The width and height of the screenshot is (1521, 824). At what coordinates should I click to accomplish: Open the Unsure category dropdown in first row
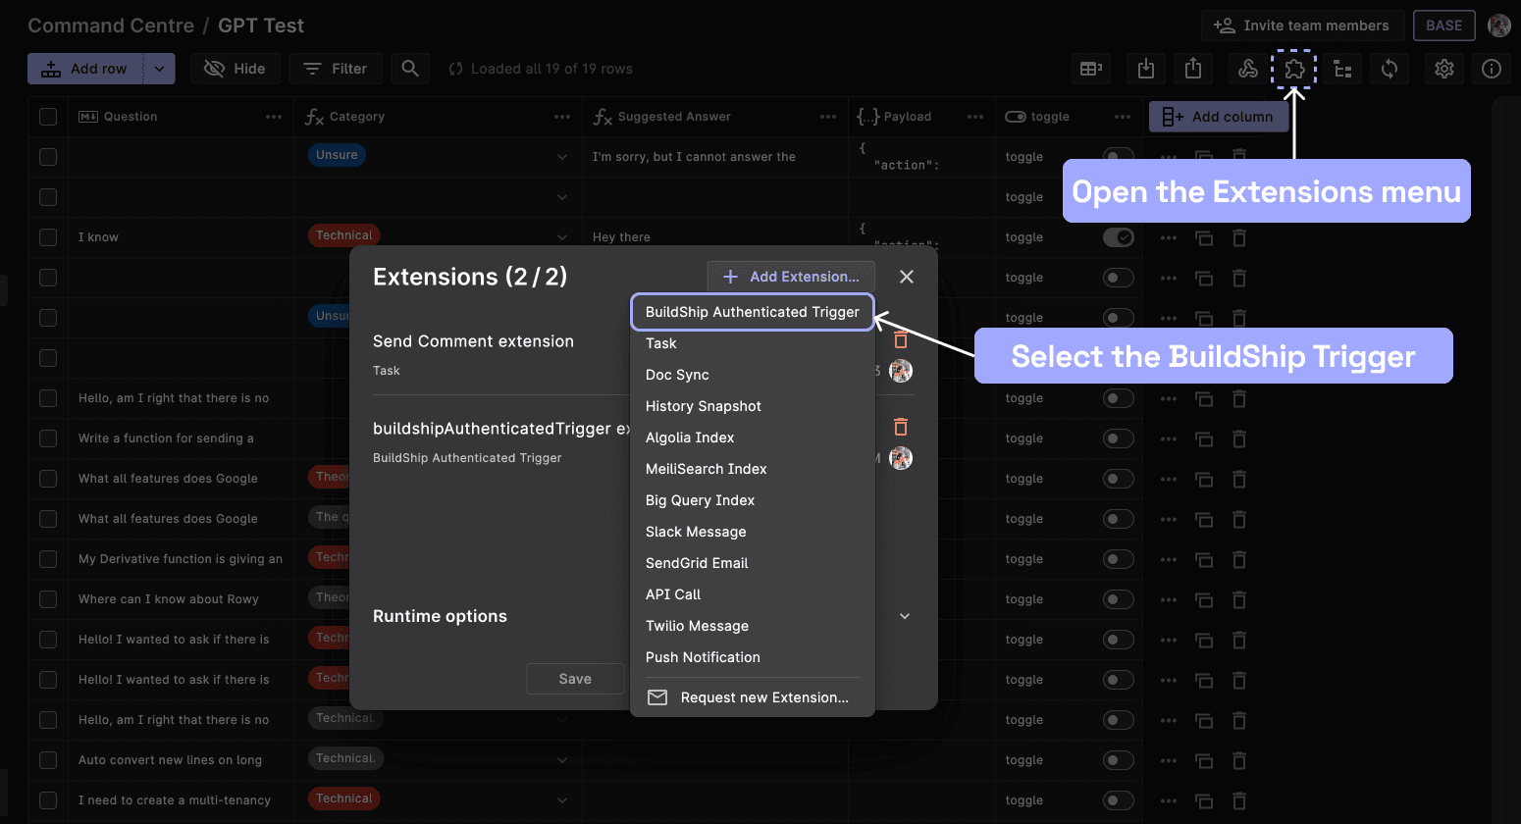(561, 157)
